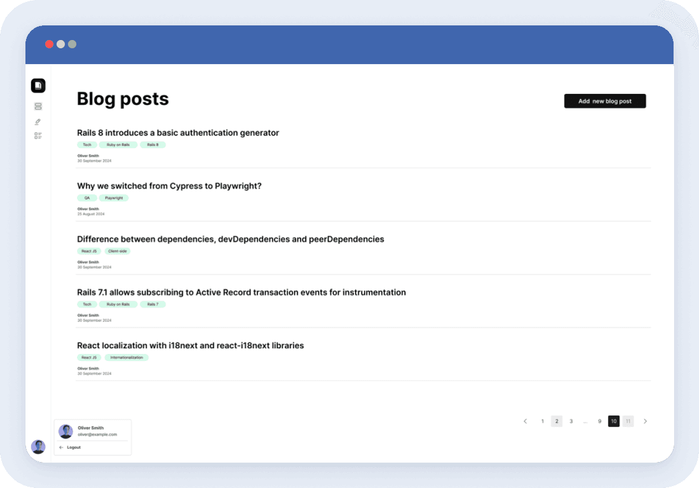
Task: Open the dependencies vs devDependencies post
Action: [230, 240]
